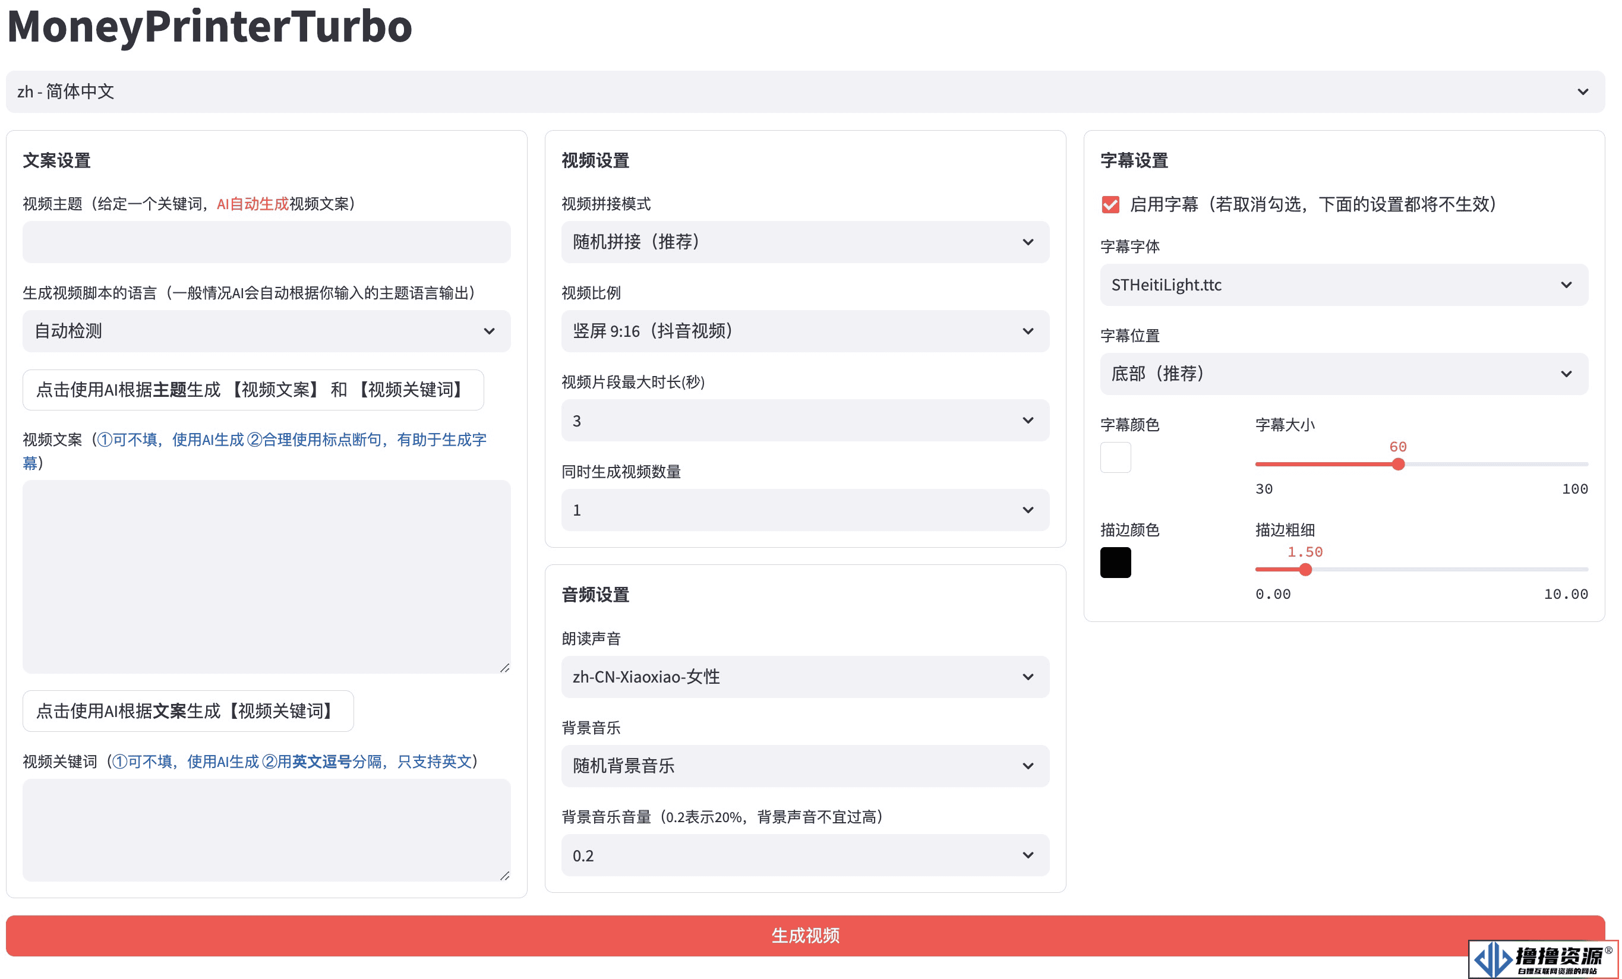Click the white 字幕颜色 color swatch

click(1115, 457)
